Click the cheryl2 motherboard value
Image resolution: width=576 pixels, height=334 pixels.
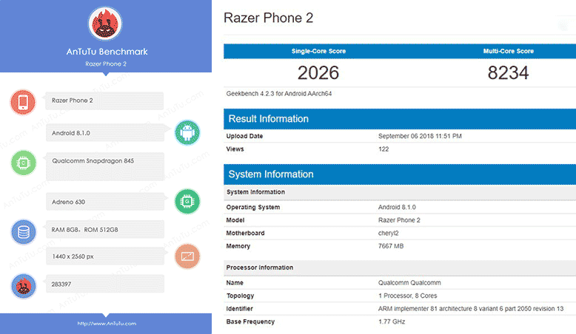(x=388, y=234)
